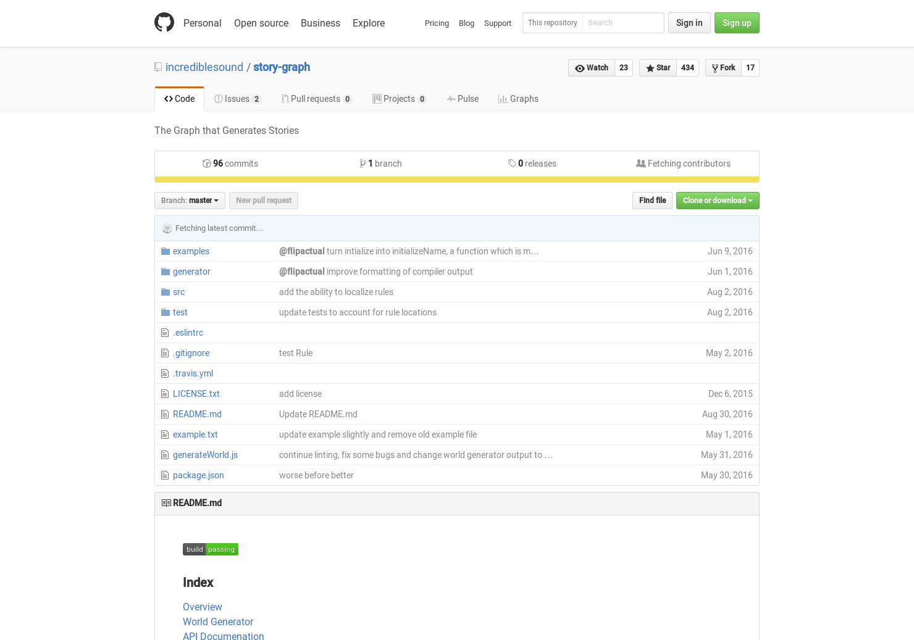This screenshot has height=640, width=914.
Task: Open the Graphs tab
Action: (x=519, y=99)
